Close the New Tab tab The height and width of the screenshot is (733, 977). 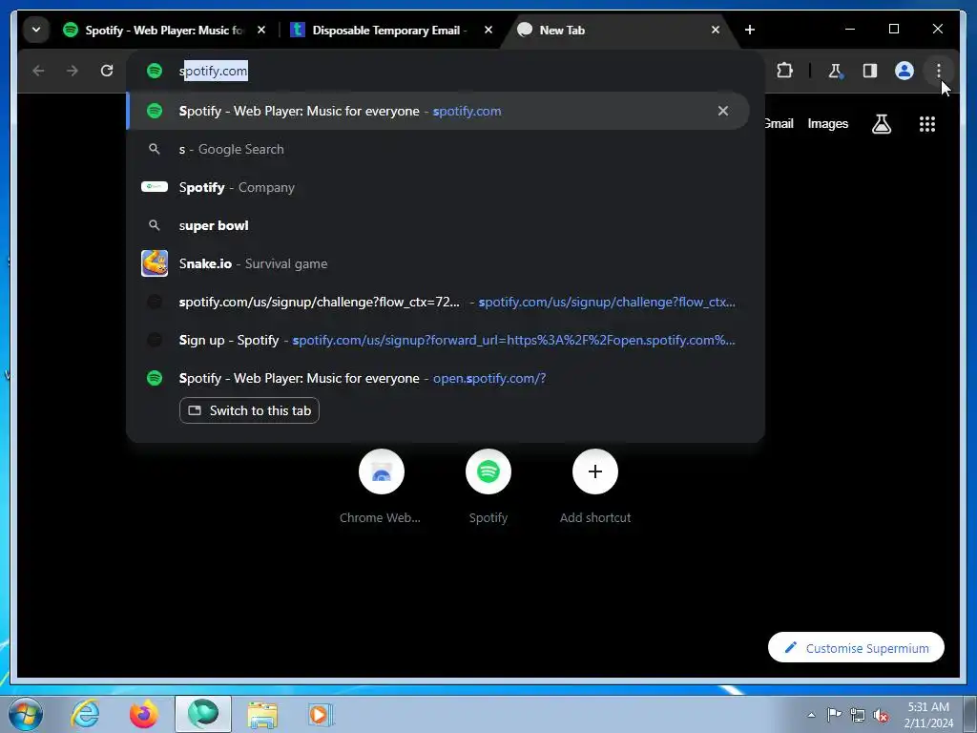(716, 30)
